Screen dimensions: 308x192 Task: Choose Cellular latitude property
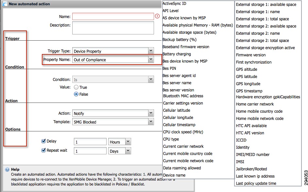pos(177,110)
